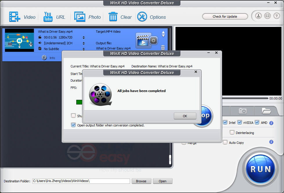Click the Destination Name text in progress window
Screen dimensions: 284x193
(x=162, y=66)
